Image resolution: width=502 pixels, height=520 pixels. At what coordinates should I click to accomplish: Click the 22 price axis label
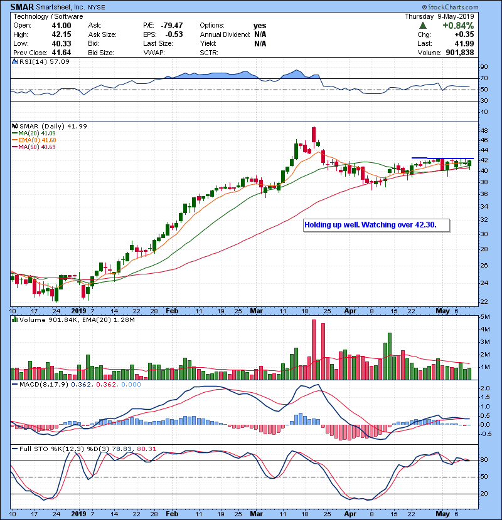pos(484,302)
